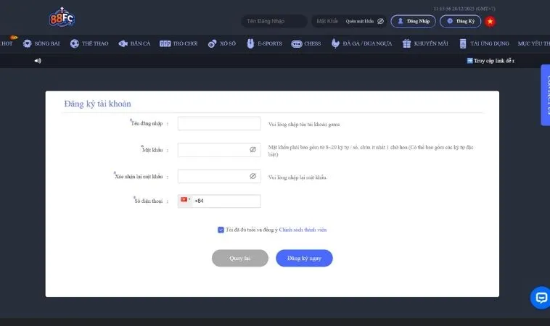Click the 88FC logo

click(62, 17)
